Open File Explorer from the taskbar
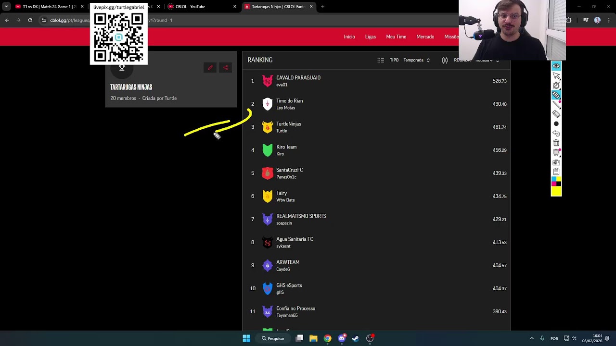This screenshot has height=346, width=616. click(x=313, y=338)
